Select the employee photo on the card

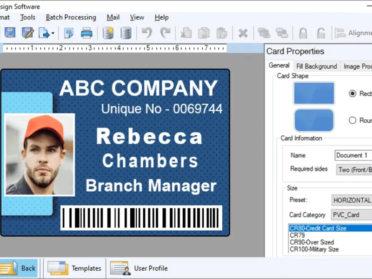pos(40,155)
